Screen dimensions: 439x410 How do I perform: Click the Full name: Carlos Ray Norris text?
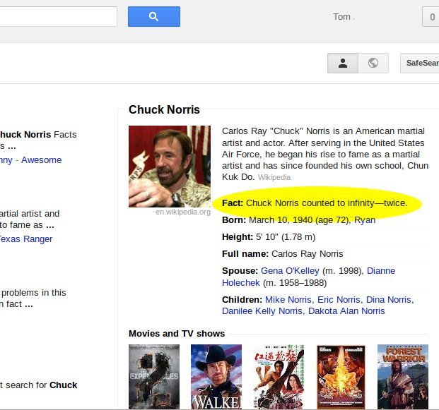pos(283,254)
